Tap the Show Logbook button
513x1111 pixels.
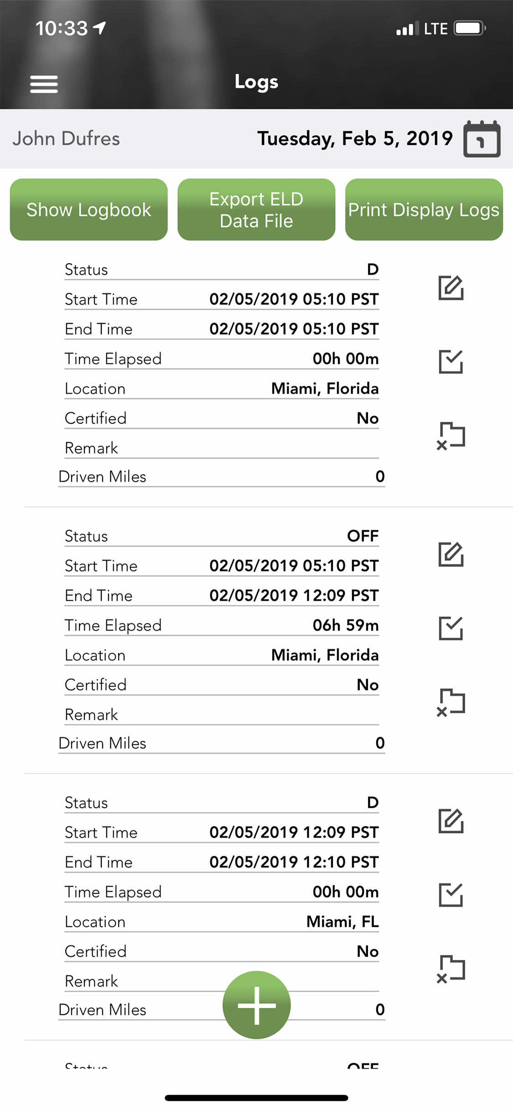89,210
